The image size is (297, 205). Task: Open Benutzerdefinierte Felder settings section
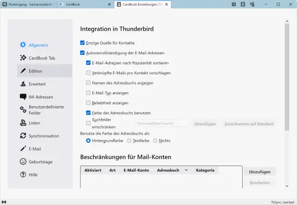(x=45, y=110)
